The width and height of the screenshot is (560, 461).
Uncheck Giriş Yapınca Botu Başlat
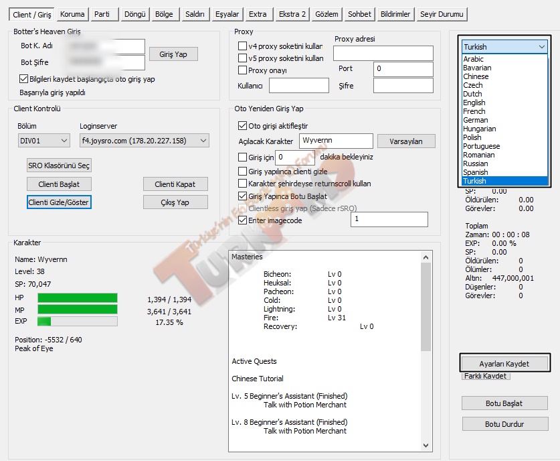pos(243,196)
